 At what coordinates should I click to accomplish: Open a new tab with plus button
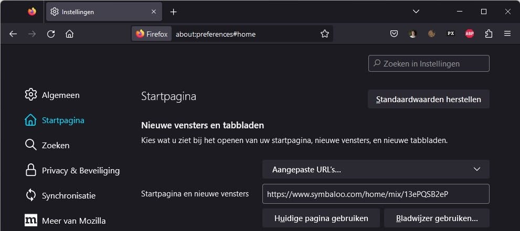click(174, 12)
